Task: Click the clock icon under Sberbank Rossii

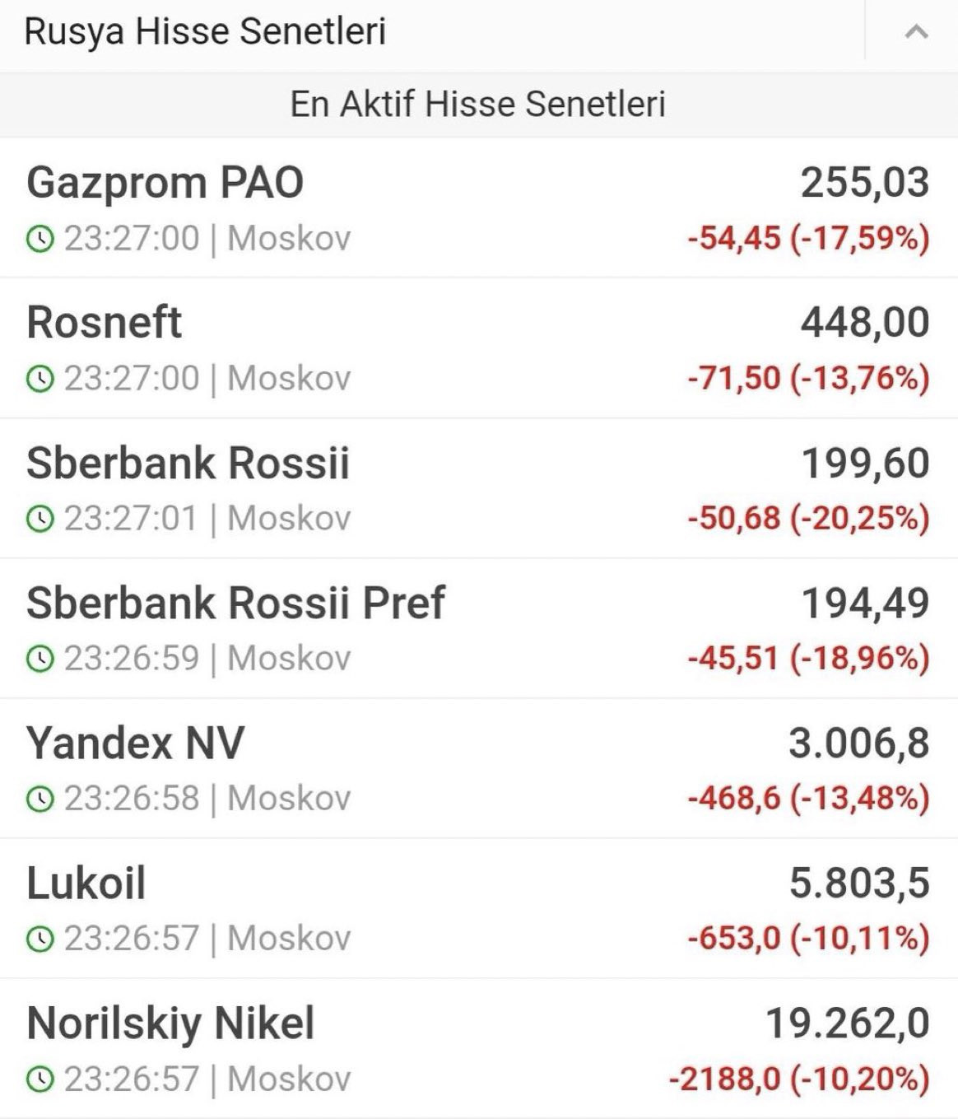Action: coord(40,520)
